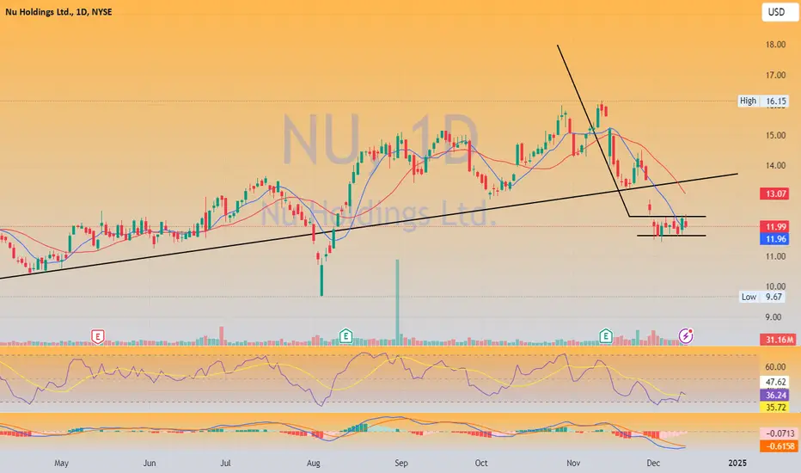Click the 31.16M volume label
Image resolution: width=801 pixels, height=473 pixels.
tap(778, 340)
